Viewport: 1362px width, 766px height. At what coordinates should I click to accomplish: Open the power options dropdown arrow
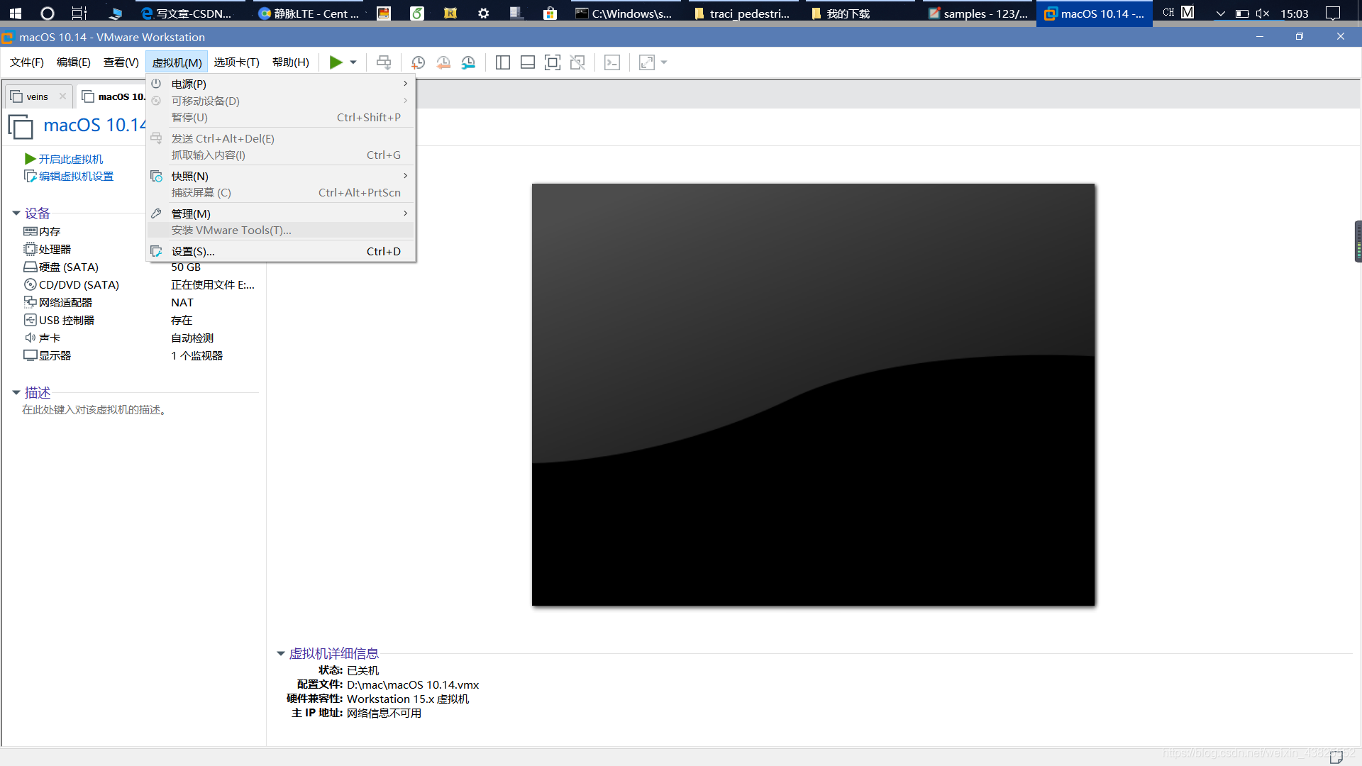coord(353,62)
